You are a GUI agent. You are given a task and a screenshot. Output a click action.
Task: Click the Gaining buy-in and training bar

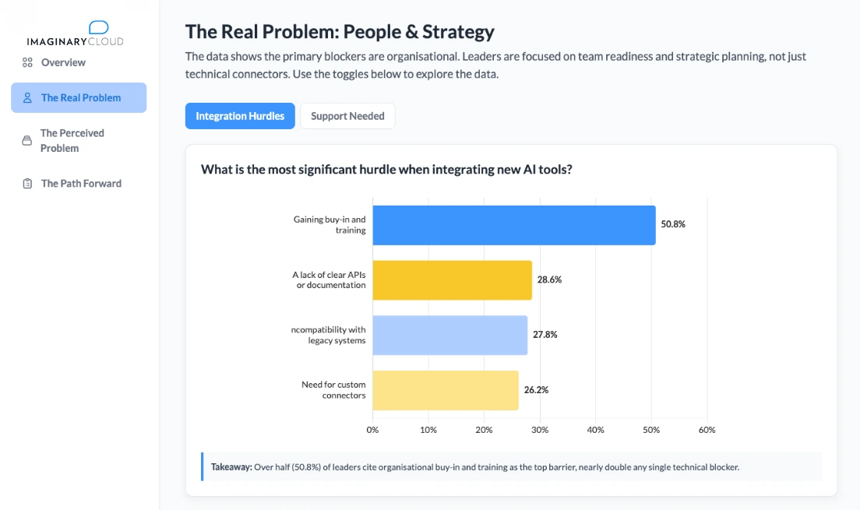(514, 225)
